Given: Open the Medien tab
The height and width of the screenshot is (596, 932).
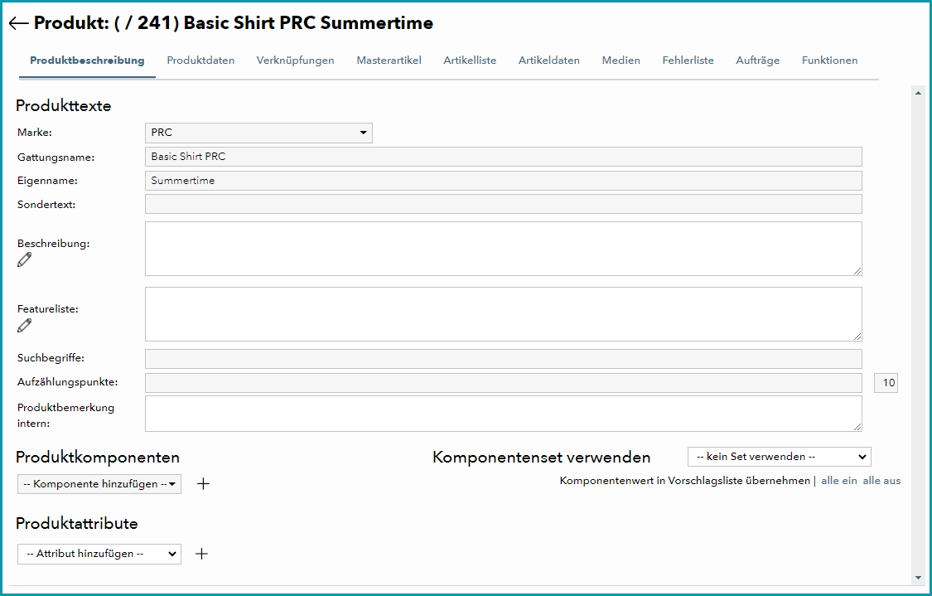Looking at the screenshot, I should click(x=621, y=60).
